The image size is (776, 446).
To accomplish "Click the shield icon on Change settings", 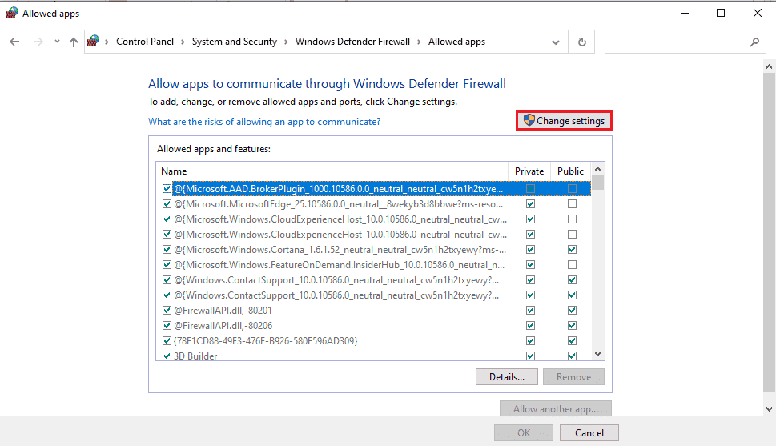I will pyautogui.click(x=529, y=121).
